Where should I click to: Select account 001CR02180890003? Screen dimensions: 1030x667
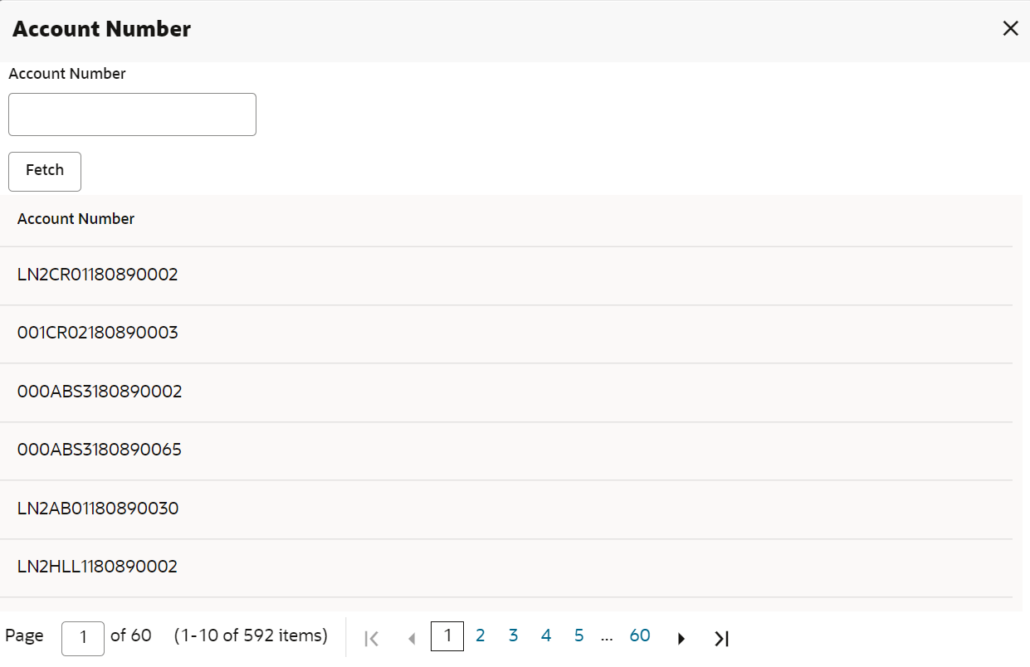click(506, 334)
